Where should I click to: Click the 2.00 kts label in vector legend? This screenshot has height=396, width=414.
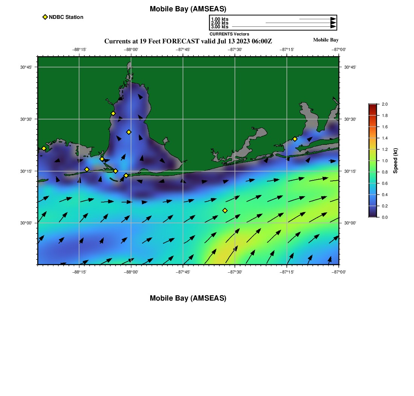tap(219, 23)
